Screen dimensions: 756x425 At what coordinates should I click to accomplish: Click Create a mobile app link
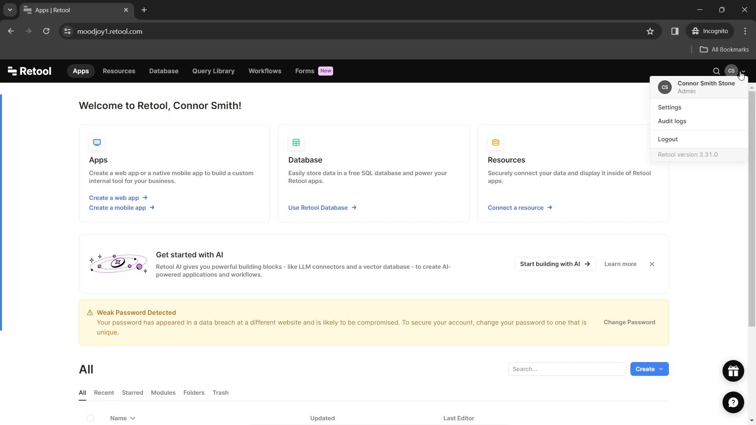[x=122, y=207]
